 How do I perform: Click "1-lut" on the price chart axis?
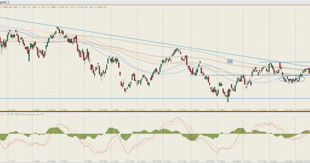[12, 110]
